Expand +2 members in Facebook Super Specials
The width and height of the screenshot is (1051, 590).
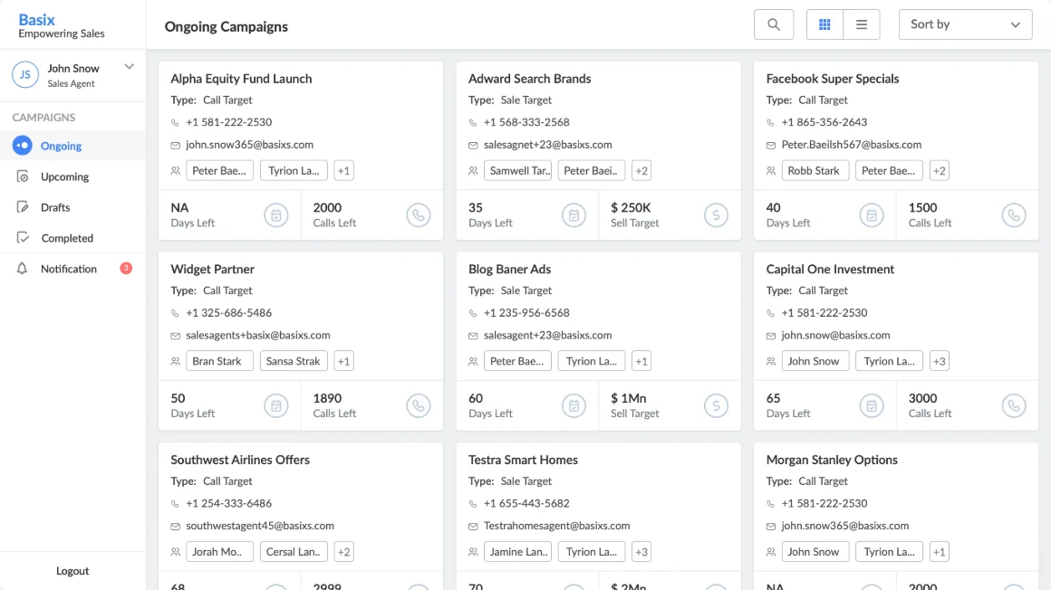pos(939,170)
